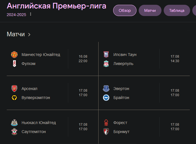Screen dimensions: 196x144
Task: Click the Bournemouth club crest icon
Action: [106, 132]
